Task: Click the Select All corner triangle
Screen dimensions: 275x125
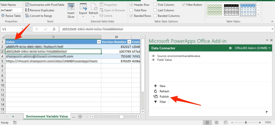Action: [x=3, y=37]
